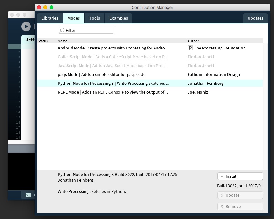Click the magnifier icon in Filter box
Screen dimensions: 274x219
(62, 30)
